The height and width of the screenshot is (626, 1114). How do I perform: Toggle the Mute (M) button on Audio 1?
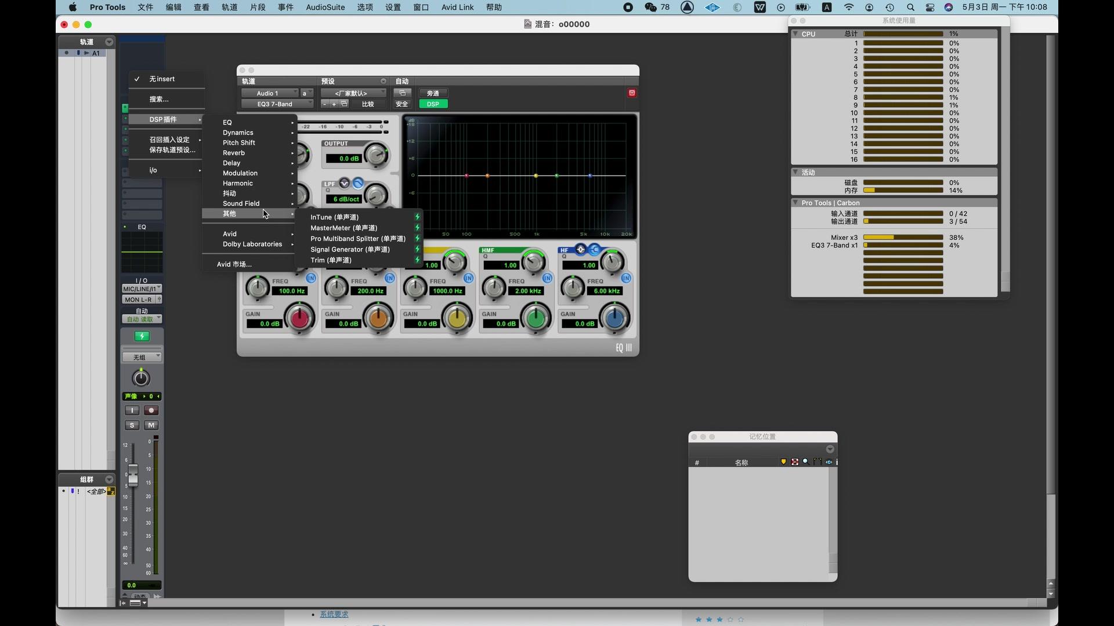coord(151,425)
